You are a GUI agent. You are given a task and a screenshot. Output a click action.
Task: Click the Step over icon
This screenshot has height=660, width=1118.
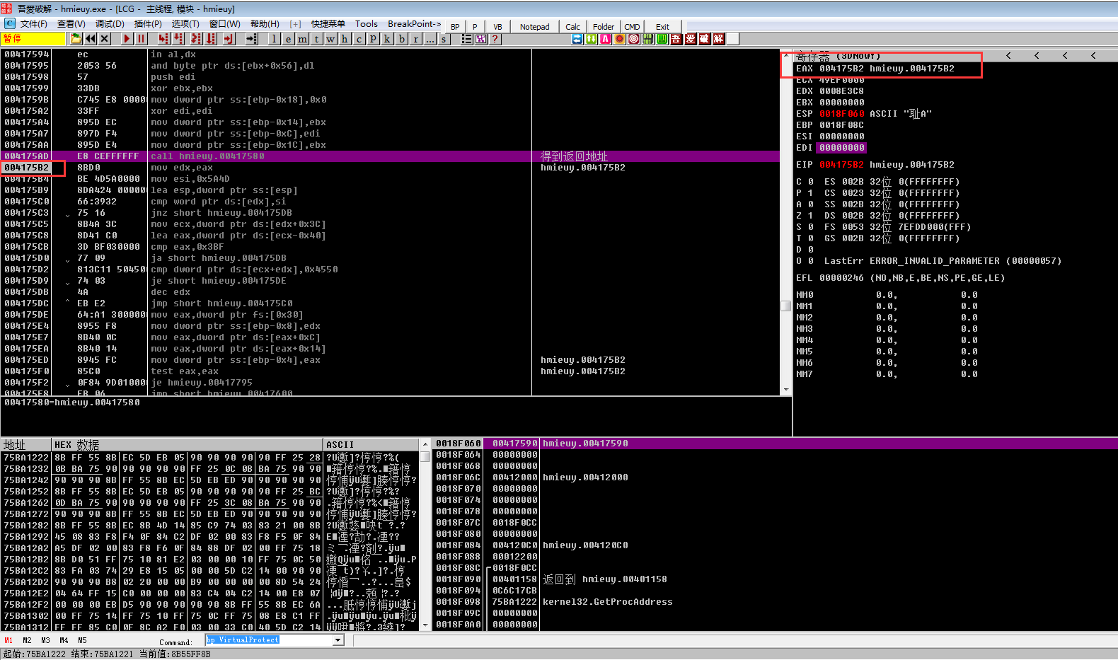coord(178,39)
